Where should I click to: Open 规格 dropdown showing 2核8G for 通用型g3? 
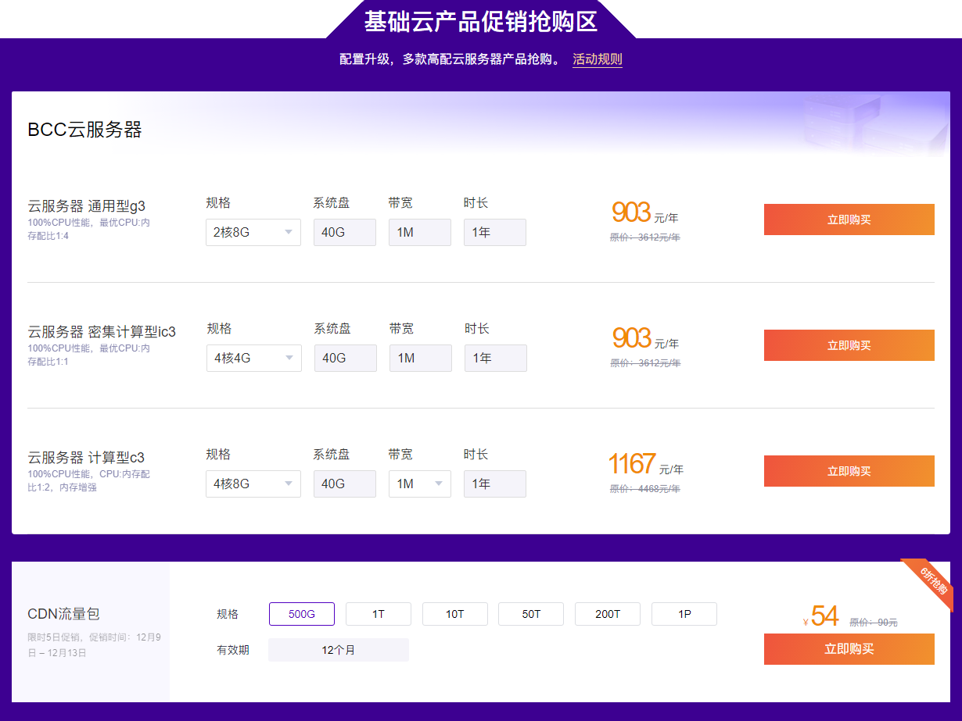click(x=253, y=232)
